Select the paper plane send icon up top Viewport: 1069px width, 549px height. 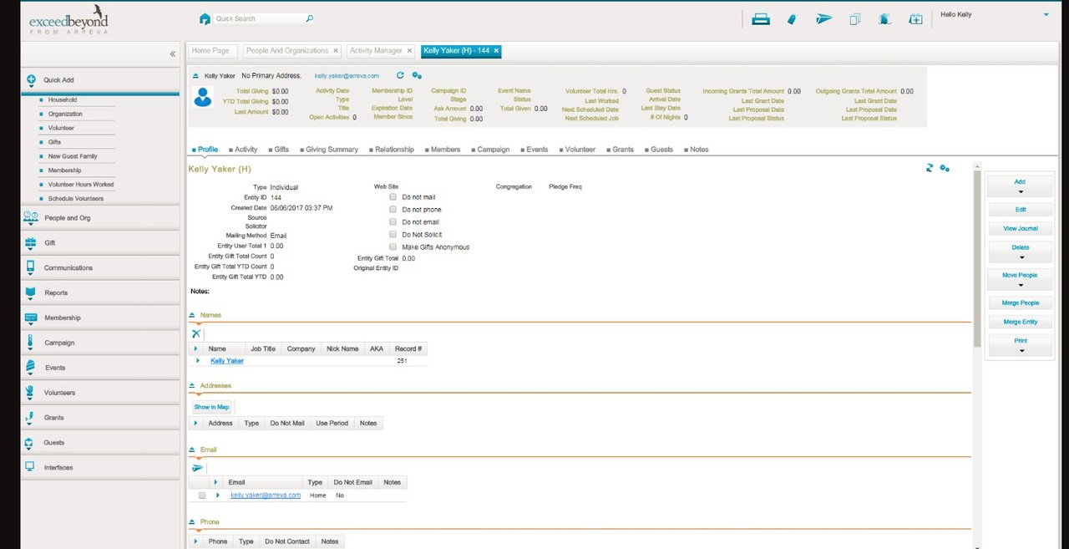[823, 18]
